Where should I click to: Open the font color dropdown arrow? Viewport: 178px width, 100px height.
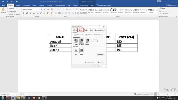(53, 13)
